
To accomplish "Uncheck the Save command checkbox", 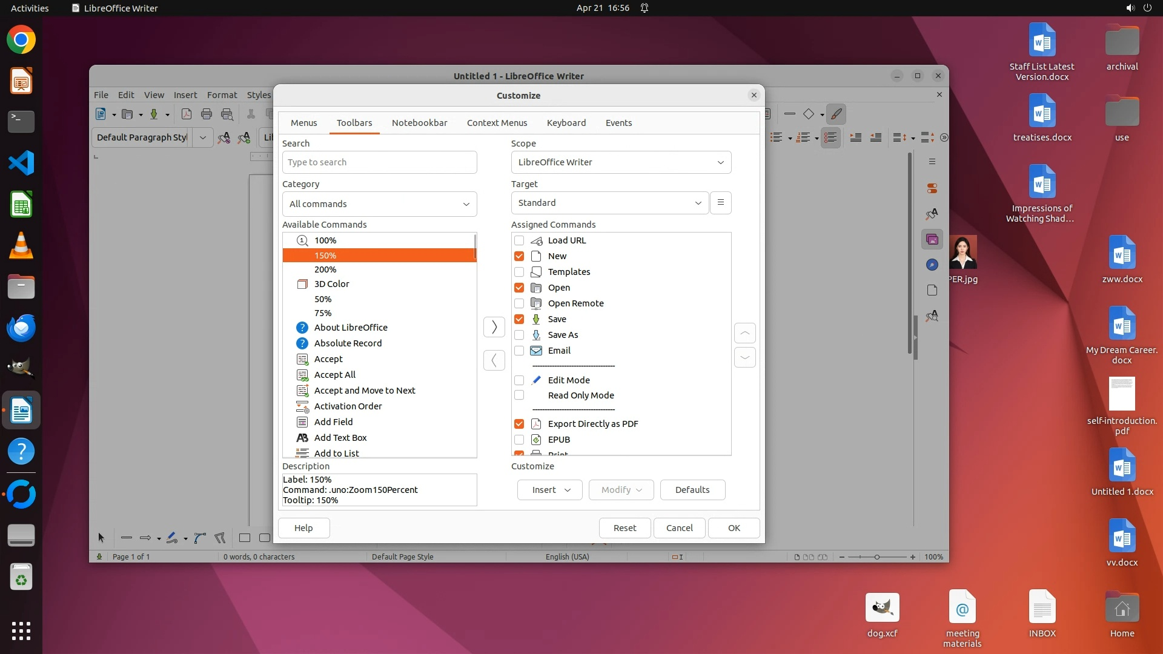I will tap(519, 319).
